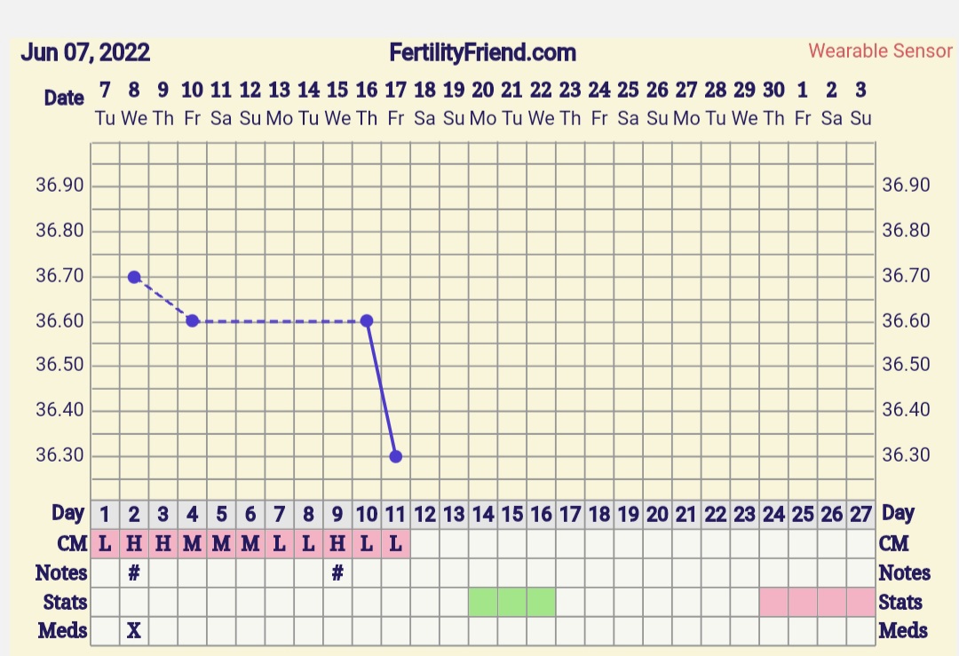
Task: Click the H cervical mucus cell on day 3
Action: point(163,543)
